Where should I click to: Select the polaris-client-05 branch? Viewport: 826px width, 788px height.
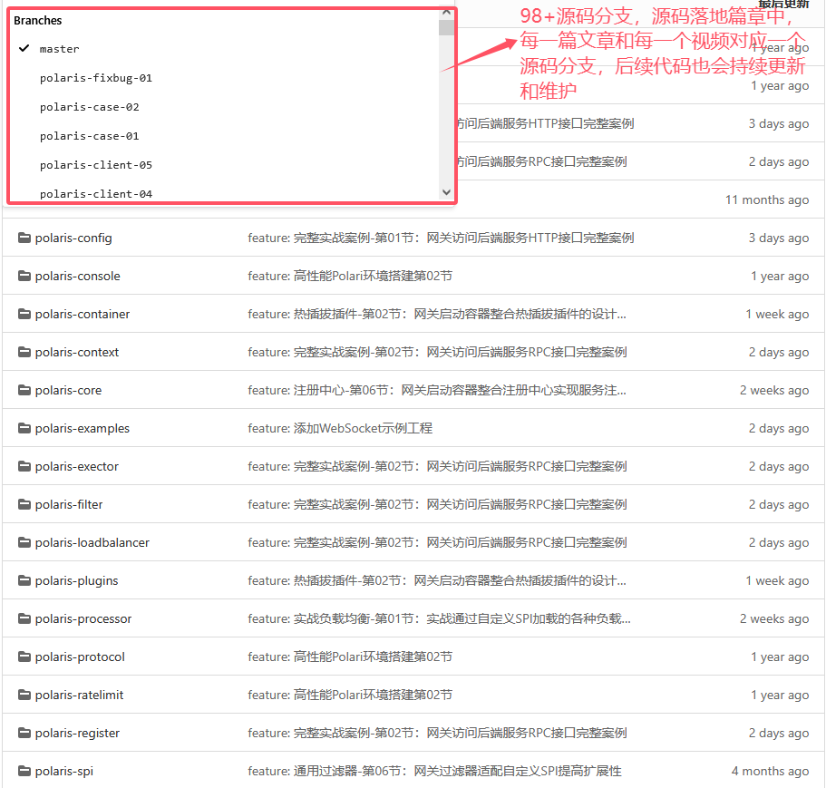click(x=95, y=165)
